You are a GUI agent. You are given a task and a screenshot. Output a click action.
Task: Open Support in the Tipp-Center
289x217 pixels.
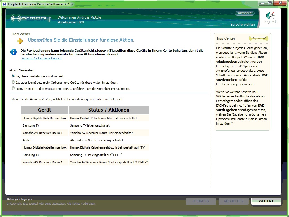click(258, 38)
